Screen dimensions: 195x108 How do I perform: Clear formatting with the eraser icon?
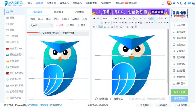[x=121, y=19]
